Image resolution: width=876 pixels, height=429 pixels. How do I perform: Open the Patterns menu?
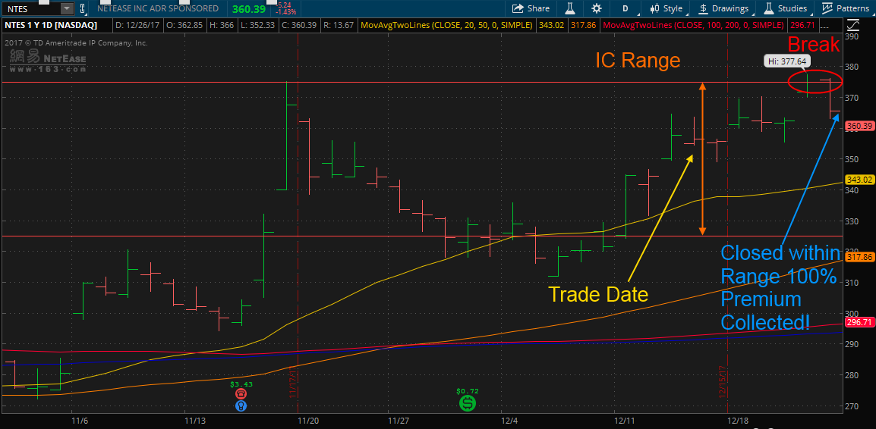846,8
